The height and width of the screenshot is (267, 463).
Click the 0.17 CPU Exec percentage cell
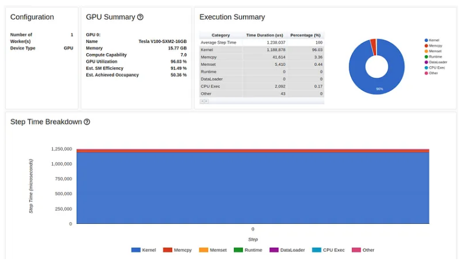coord(305,86)
